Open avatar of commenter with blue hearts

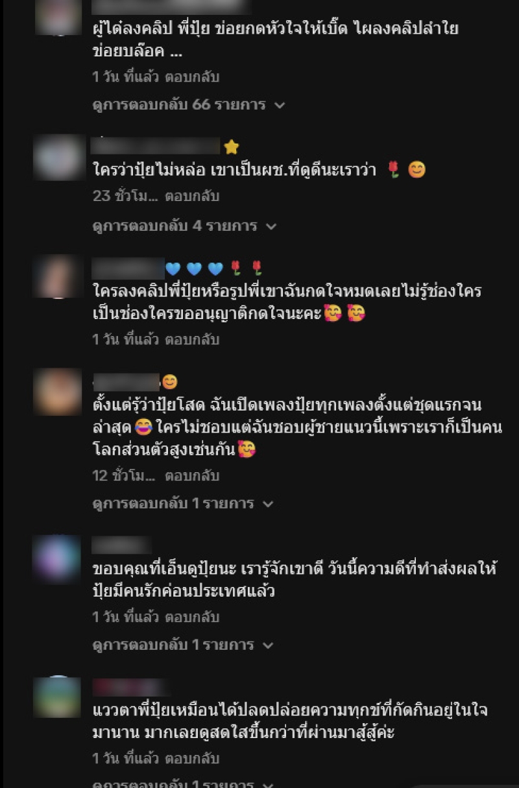pyautogui.click(x=58, y=276)
